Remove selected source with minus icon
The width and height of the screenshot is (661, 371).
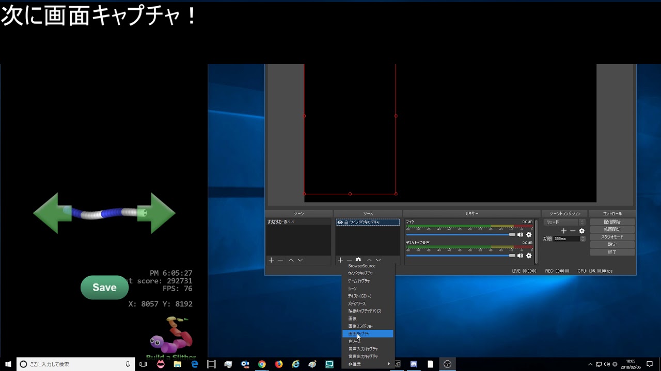coord(350,260)
